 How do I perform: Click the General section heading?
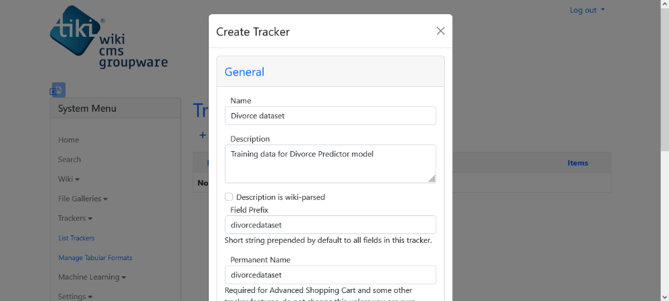[244, 72]
